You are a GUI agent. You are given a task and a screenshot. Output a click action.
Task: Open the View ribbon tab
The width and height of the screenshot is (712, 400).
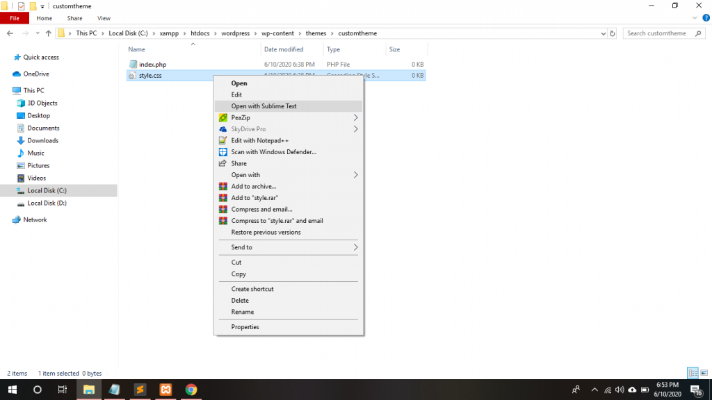104,18
